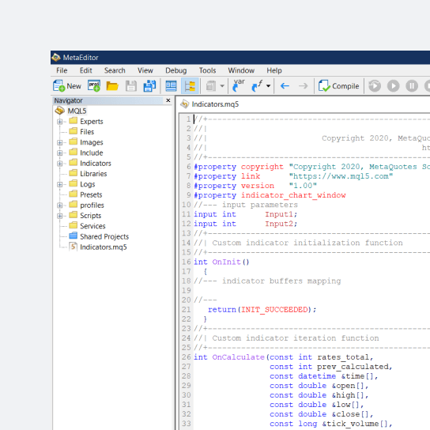The image size is (430, 430).
Task: Open the Debug menu
Action: pyautogui.click(x=175, y=70)
